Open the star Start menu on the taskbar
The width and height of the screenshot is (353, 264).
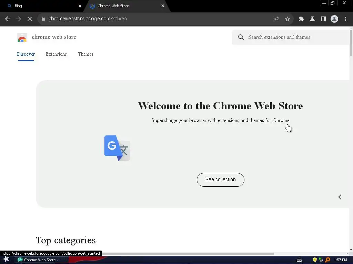(6, 260)
